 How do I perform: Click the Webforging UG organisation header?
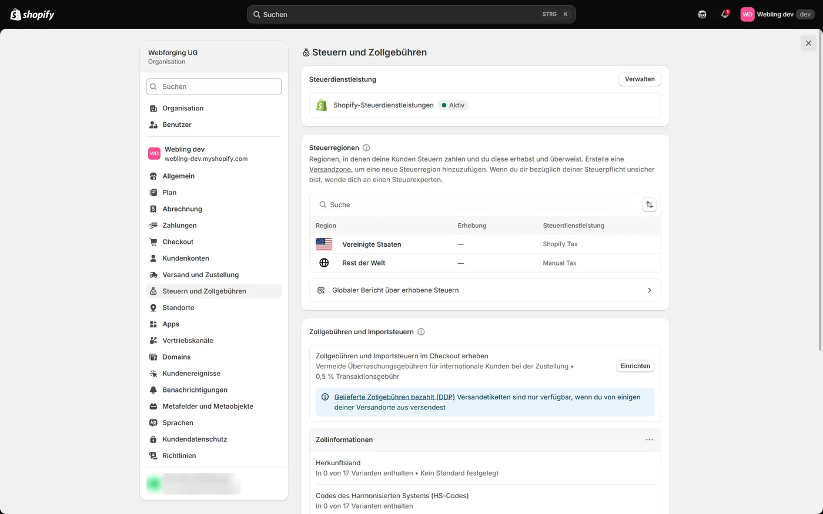pos(214,57)
